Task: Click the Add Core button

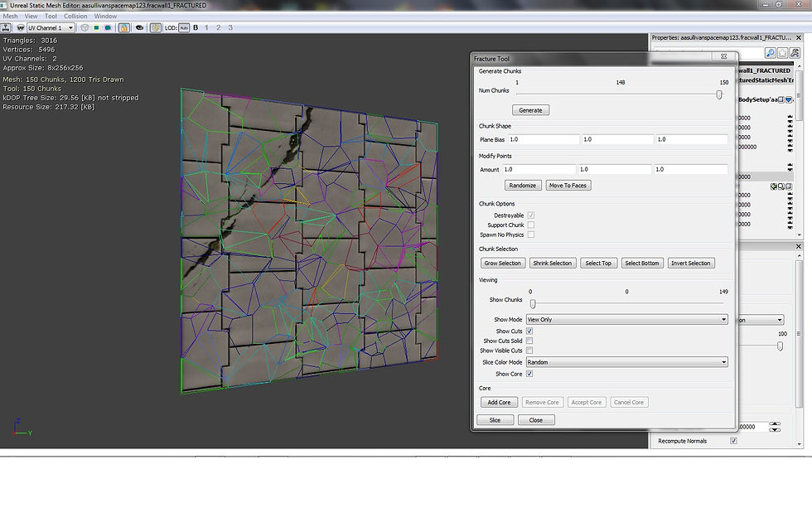Action: click(x=499, y=403)
